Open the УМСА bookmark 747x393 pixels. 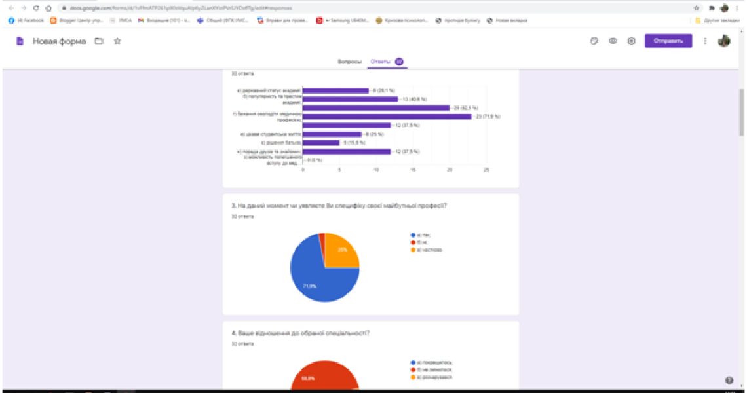(x=121, y=20)
